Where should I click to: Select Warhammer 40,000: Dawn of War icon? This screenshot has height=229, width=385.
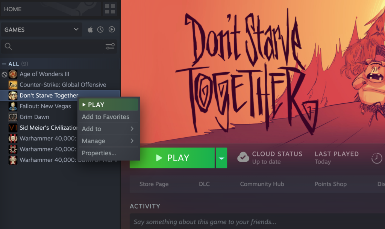point(13,160)
